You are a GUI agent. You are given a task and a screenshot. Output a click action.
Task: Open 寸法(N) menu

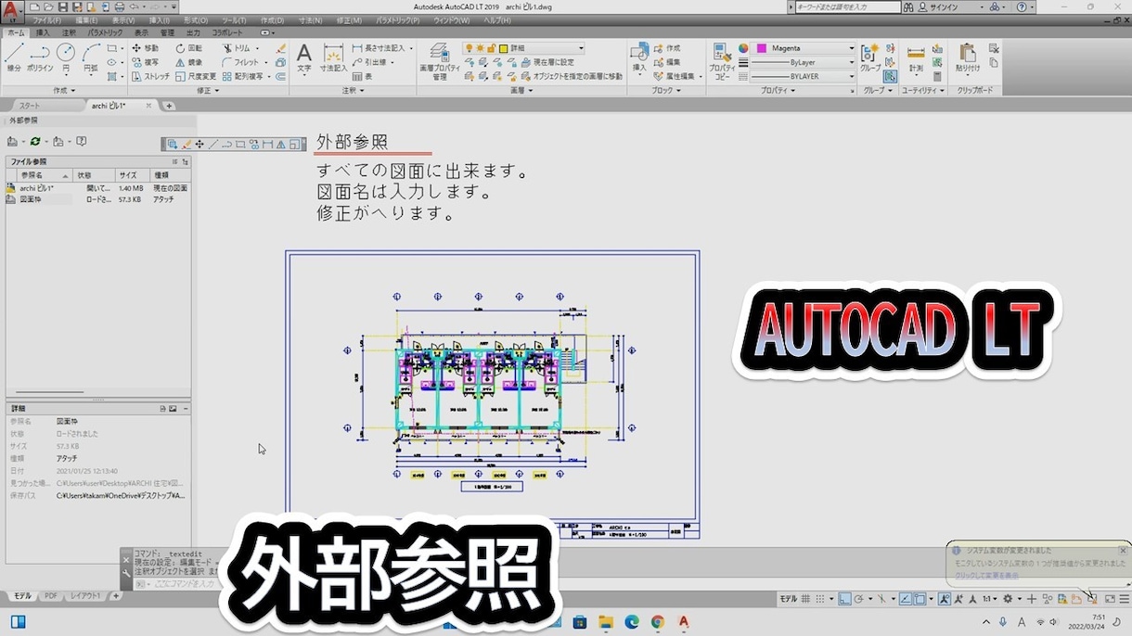(311, 19)
